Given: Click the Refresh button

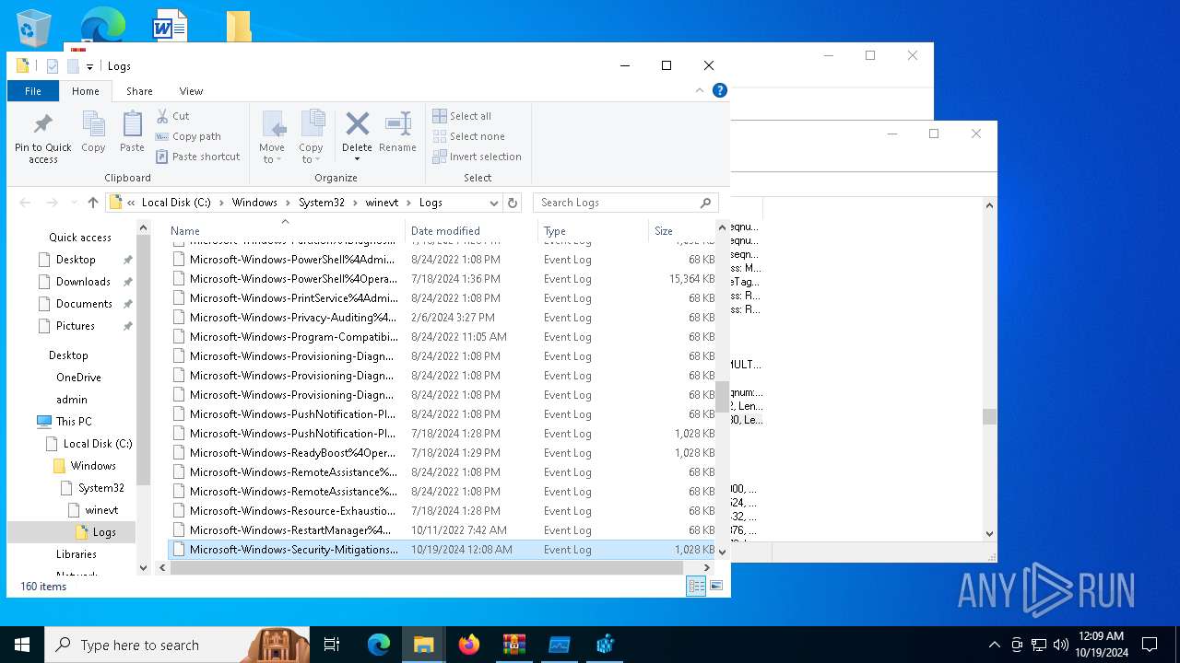Looking at the screenshot, I should 513,203.
